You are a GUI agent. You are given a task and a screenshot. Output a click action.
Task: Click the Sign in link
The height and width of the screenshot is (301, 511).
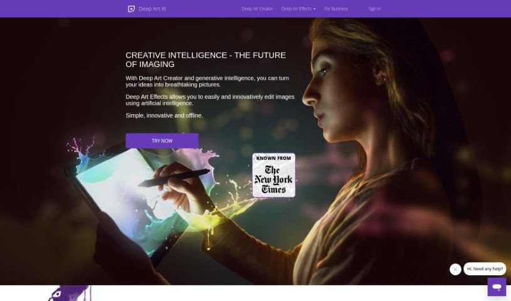click(x=374, y=9)
